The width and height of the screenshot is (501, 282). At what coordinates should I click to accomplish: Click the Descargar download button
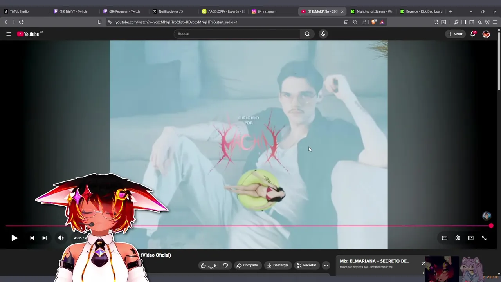[x=278, y=266]
